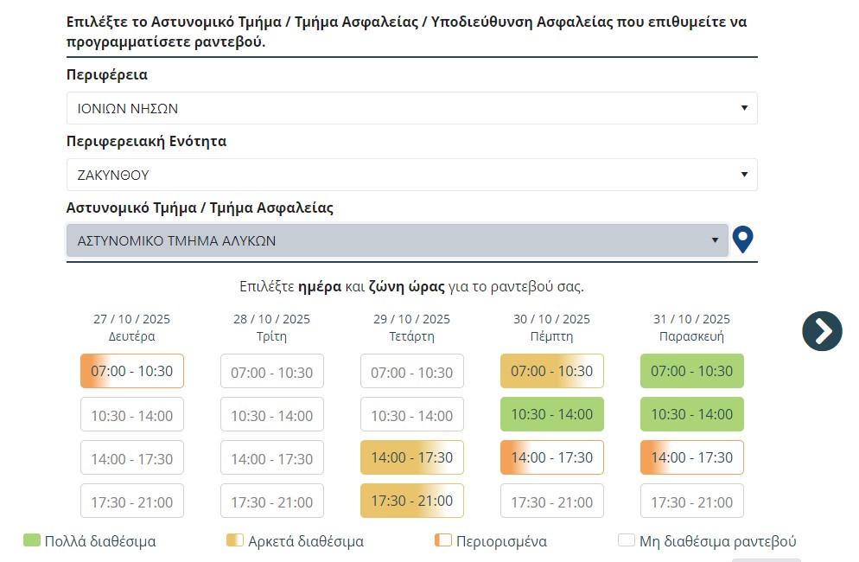Pick Thursday 30/10 slot 07:00 - 10:30
Screen dimensions: 859x562
(x=552, y=371)
